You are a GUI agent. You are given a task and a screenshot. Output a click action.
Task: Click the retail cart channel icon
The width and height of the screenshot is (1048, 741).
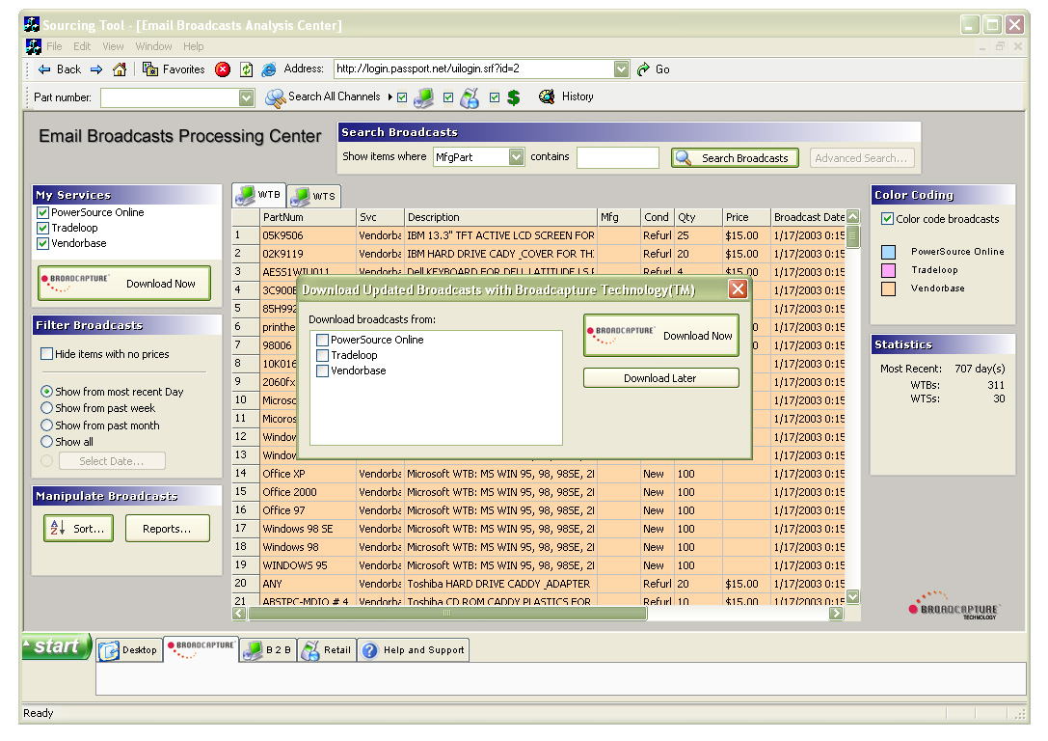pos(470,97)
